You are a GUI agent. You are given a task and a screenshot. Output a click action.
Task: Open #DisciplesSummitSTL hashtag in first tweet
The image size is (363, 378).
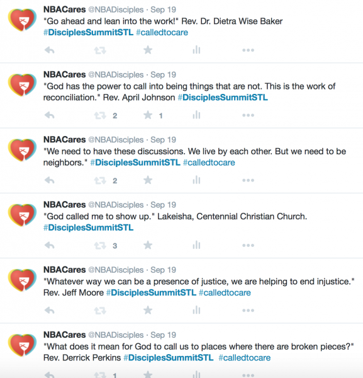click(88, 32)
